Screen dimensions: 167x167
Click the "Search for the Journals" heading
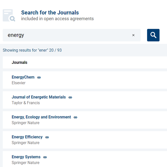(x=50, y=13)
